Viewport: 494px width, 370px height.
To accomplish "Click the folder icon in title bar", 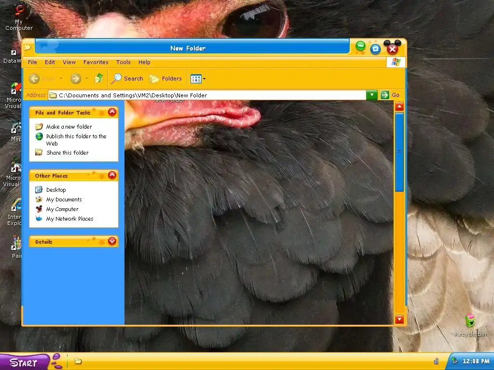I will [x=27, y=48].
